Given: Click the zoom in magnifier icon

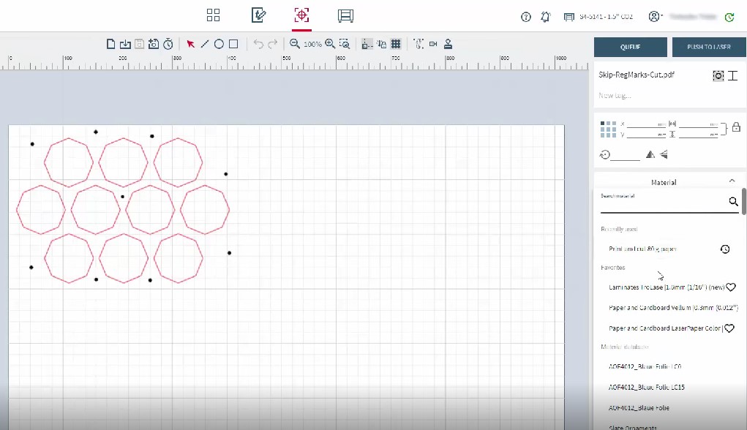Looking at the screenshot, I should 330,44.
